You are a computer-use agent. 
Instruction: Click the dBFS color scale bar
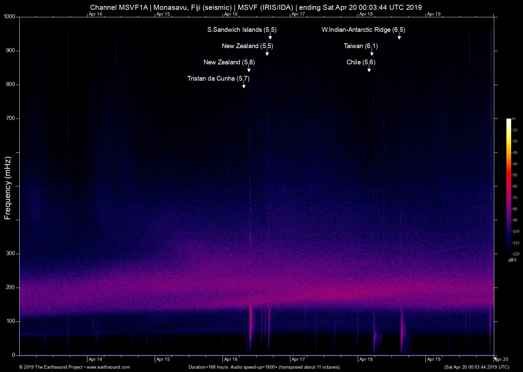coord(508,186)
